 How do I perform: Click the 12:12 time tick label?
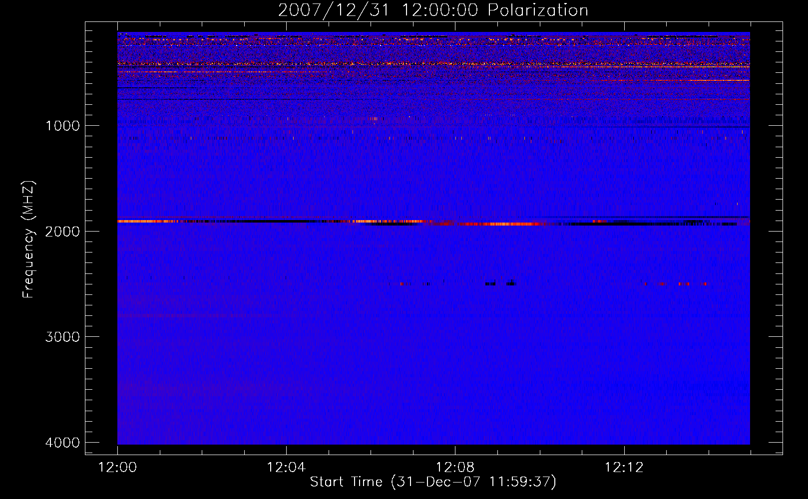(624, 468)
